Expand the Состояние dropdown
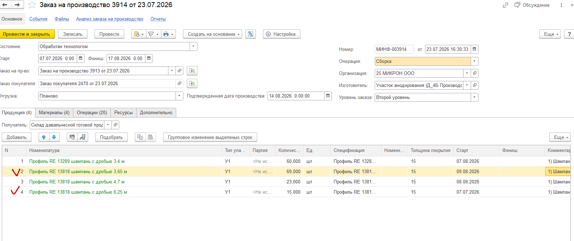574x241 pixels. point(193,46)
